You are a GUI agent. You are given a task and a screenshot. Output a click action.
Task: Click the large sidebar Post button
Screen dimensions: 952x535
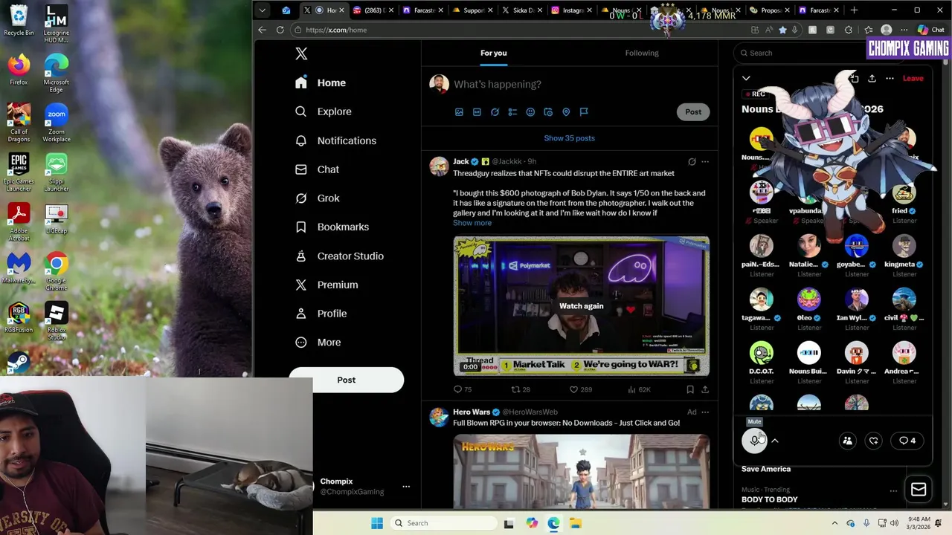346,380
